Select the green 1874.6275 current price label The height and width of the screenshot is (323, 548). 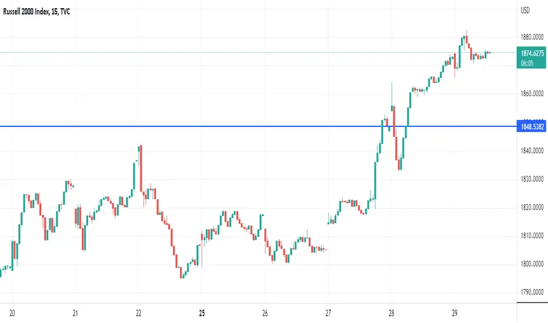click(531, 58)
